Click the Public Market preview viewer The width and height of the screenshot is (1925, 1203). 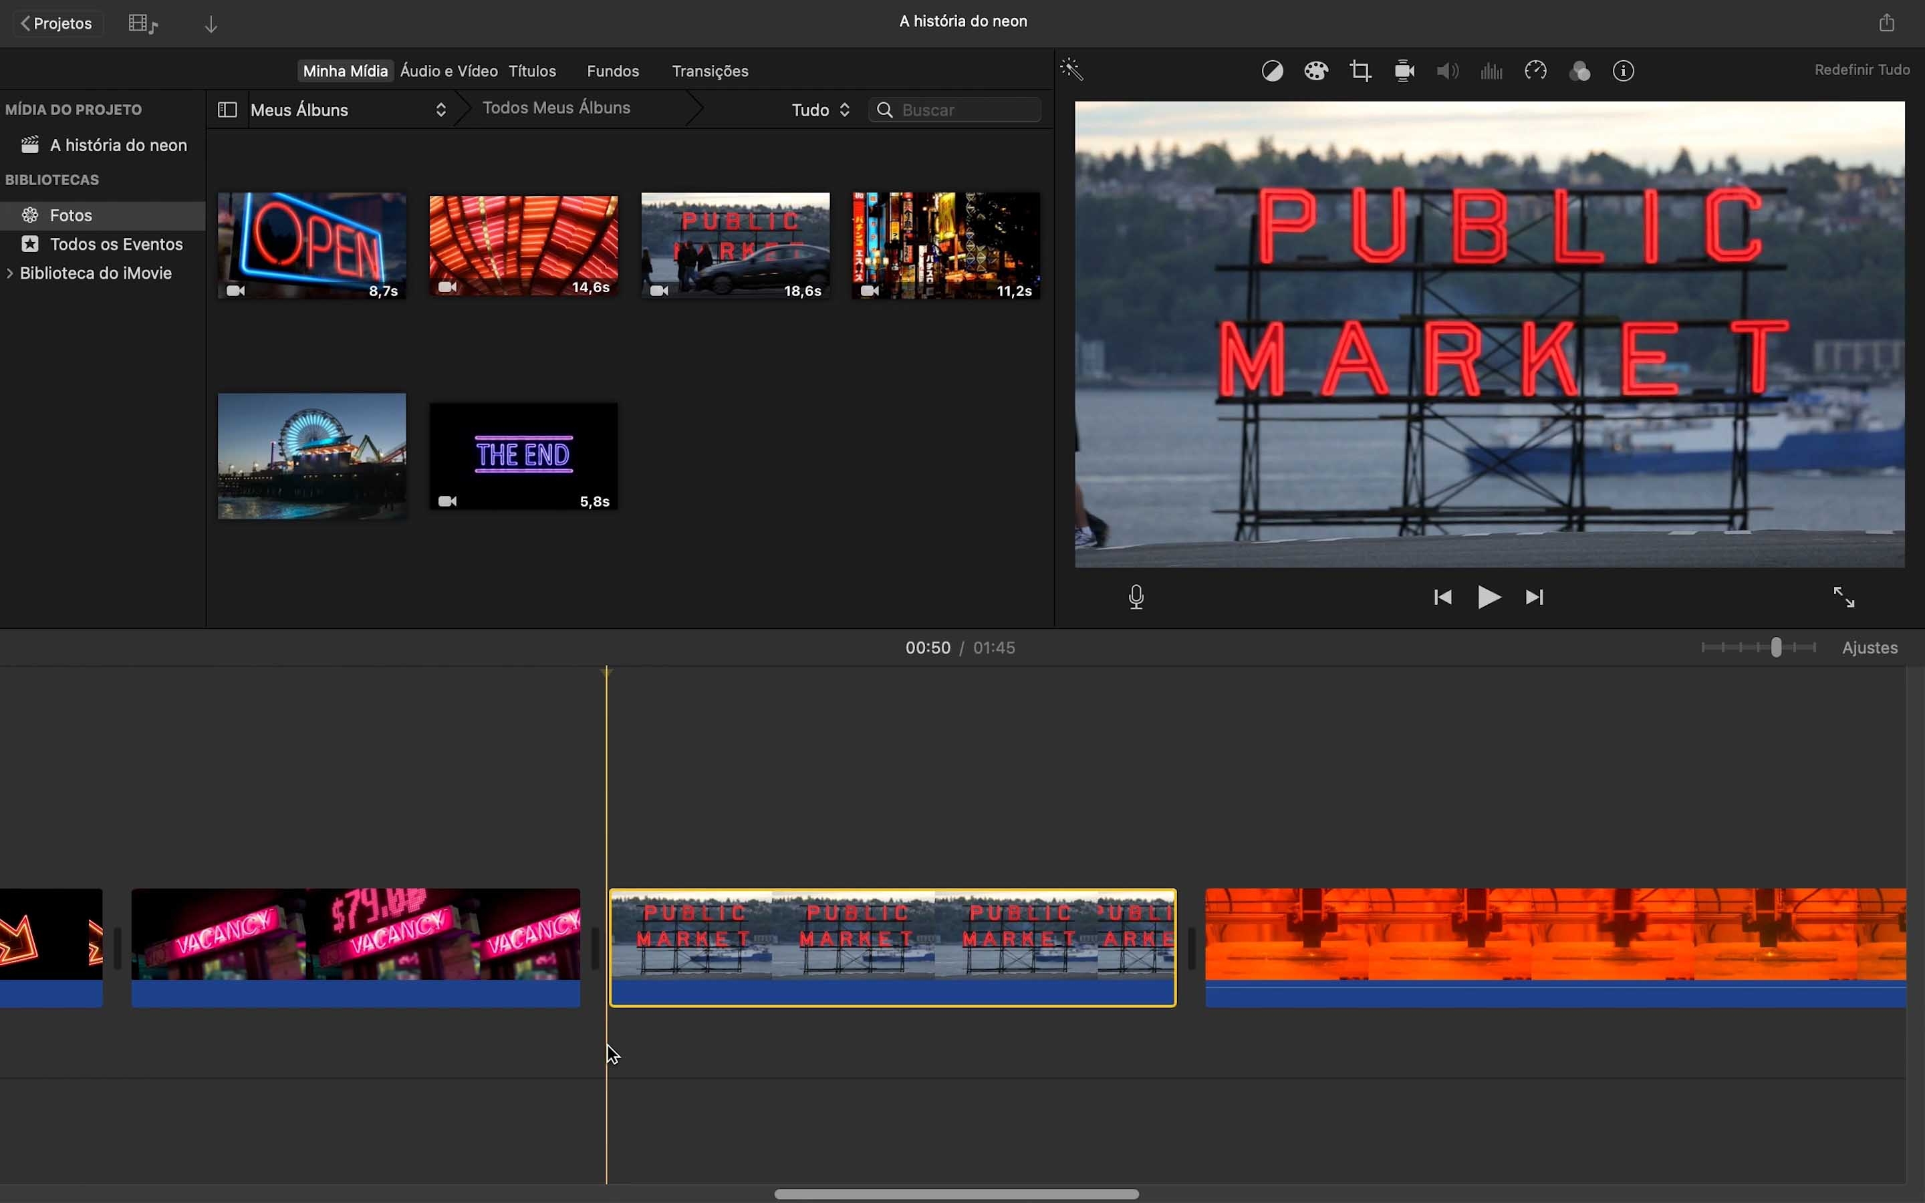point(1489,334)
